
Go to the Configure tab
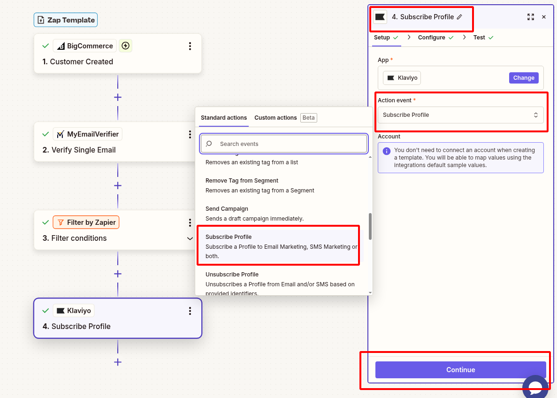click(x=431, y=38)
